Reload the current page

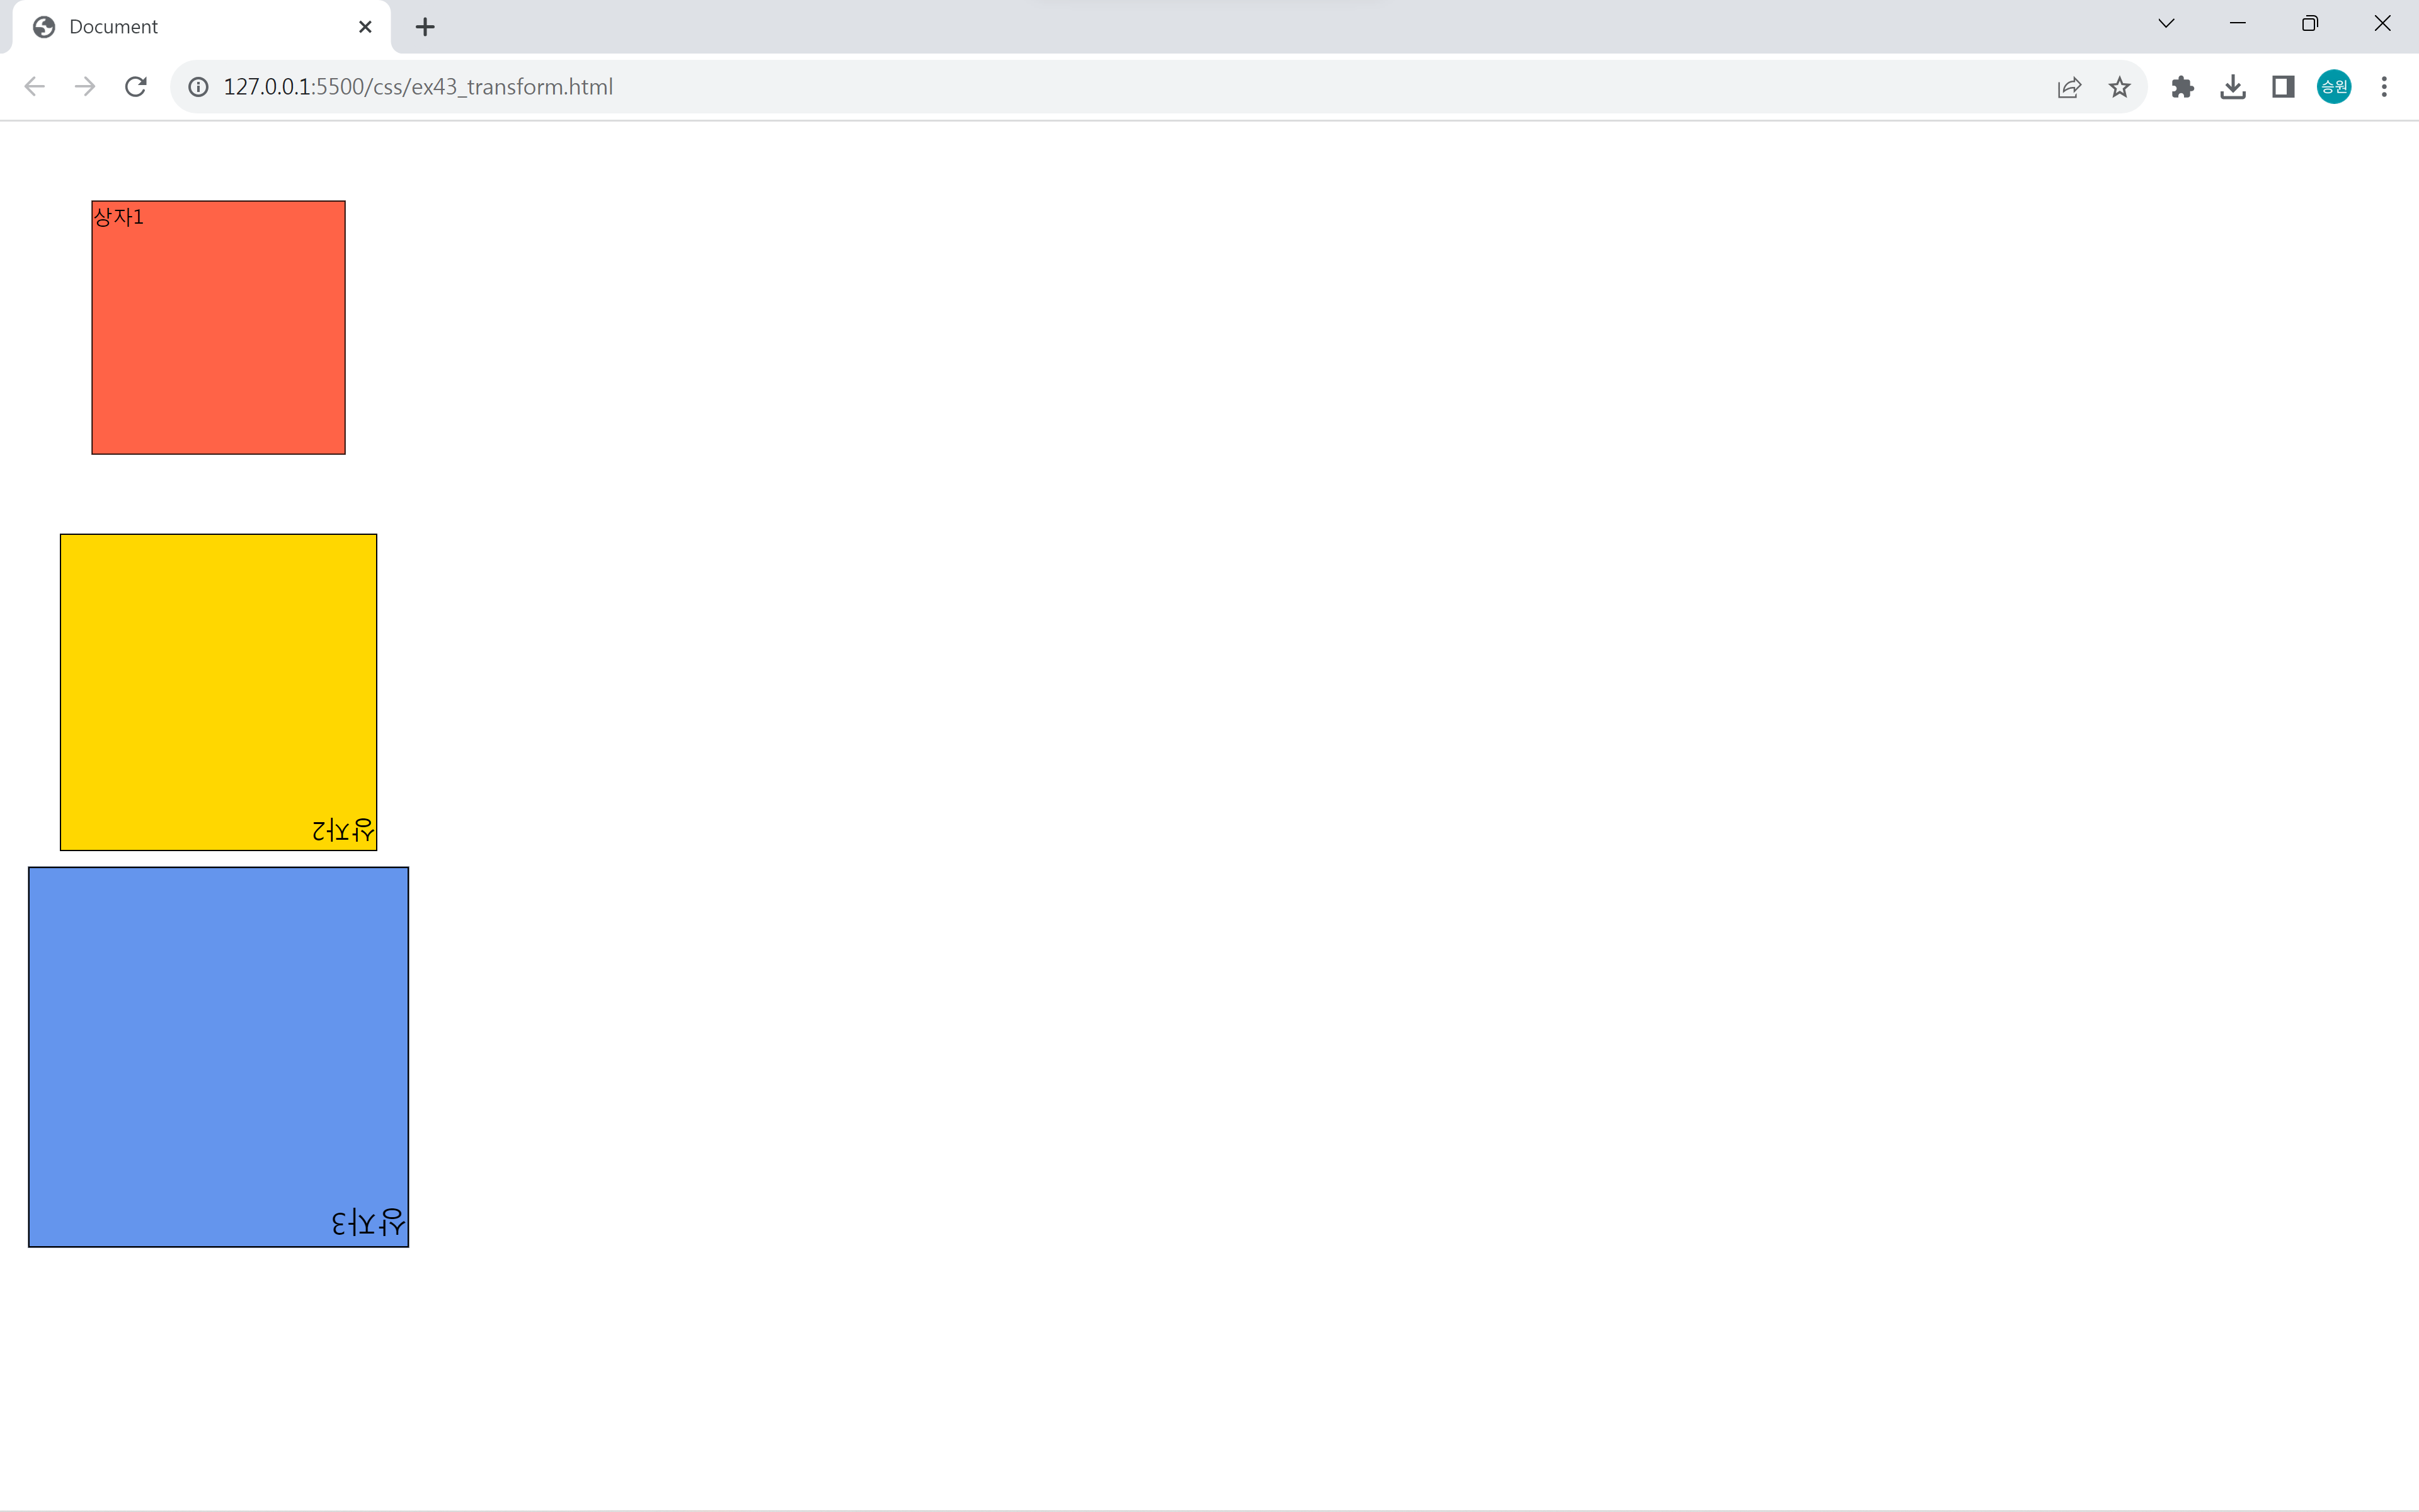point(136,87)
